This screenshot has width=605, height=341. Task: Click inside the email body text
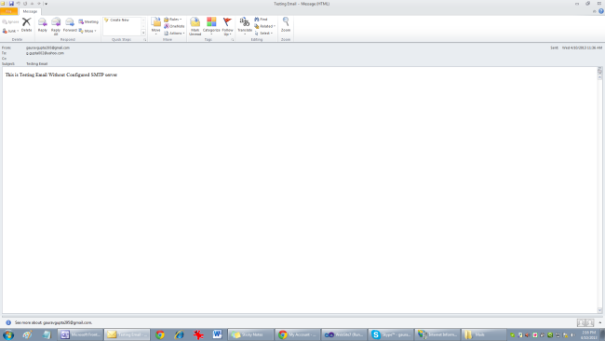[x=60, y=75]
